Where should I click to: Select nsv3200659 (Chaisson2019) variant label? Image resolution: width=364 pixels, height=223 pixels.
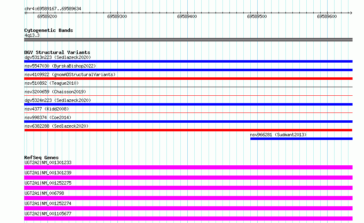point(55,92)
